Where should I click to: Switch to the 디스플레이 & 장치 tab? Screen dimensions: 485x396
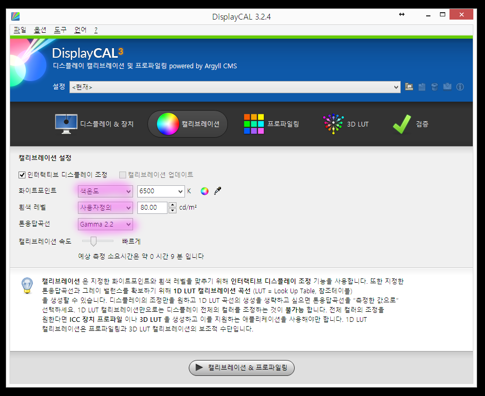94,124
